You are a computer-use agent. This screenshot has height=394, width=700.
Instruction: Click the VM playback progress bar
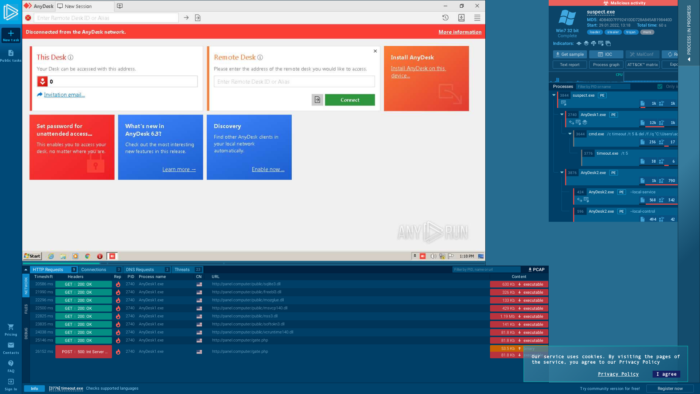[254, 263]
